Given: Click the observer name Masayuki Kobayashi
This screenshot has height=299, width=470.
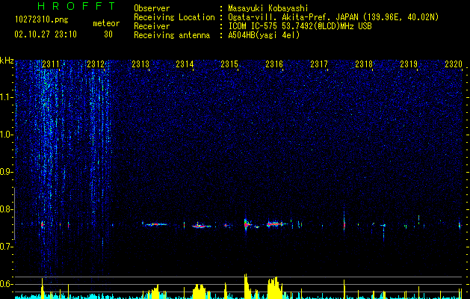Looking at the screenshot, I should 268,8.
